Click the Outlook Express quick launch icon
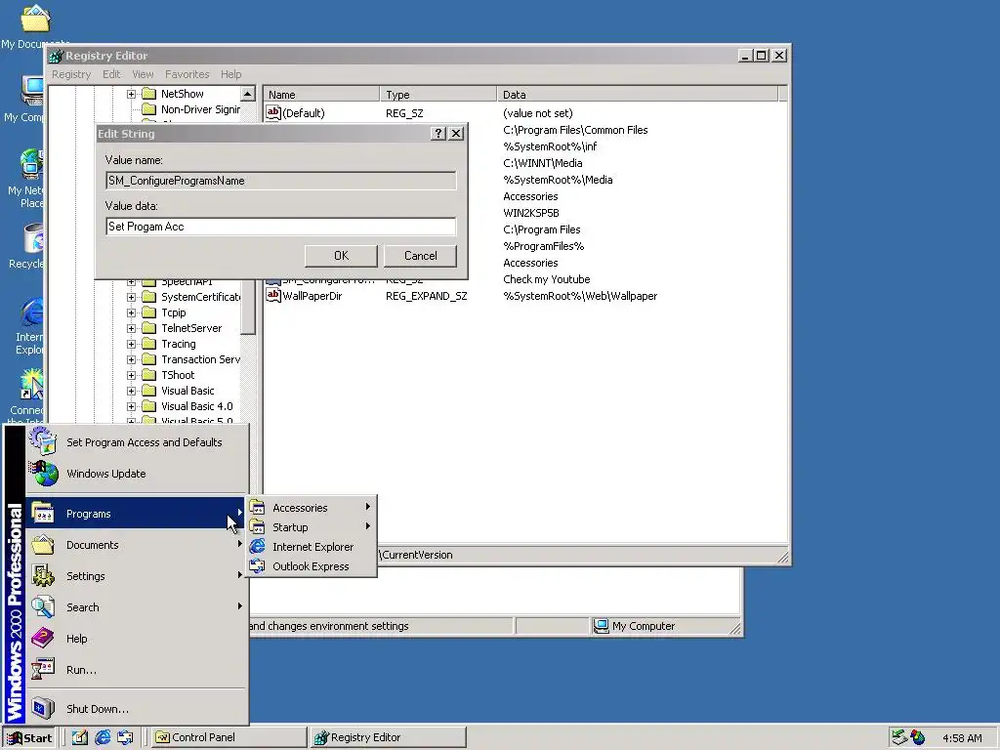Image resolution: width=1000 pixels, height=750 pixels. [x=125, y=737]
